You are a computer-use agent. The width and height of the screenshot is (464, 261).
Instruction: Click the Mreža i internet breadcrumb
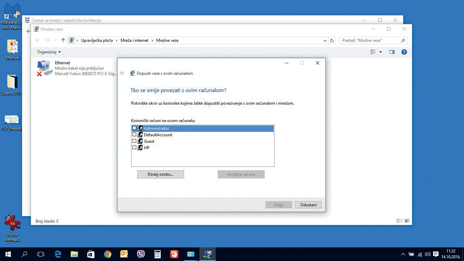(135, 40)
